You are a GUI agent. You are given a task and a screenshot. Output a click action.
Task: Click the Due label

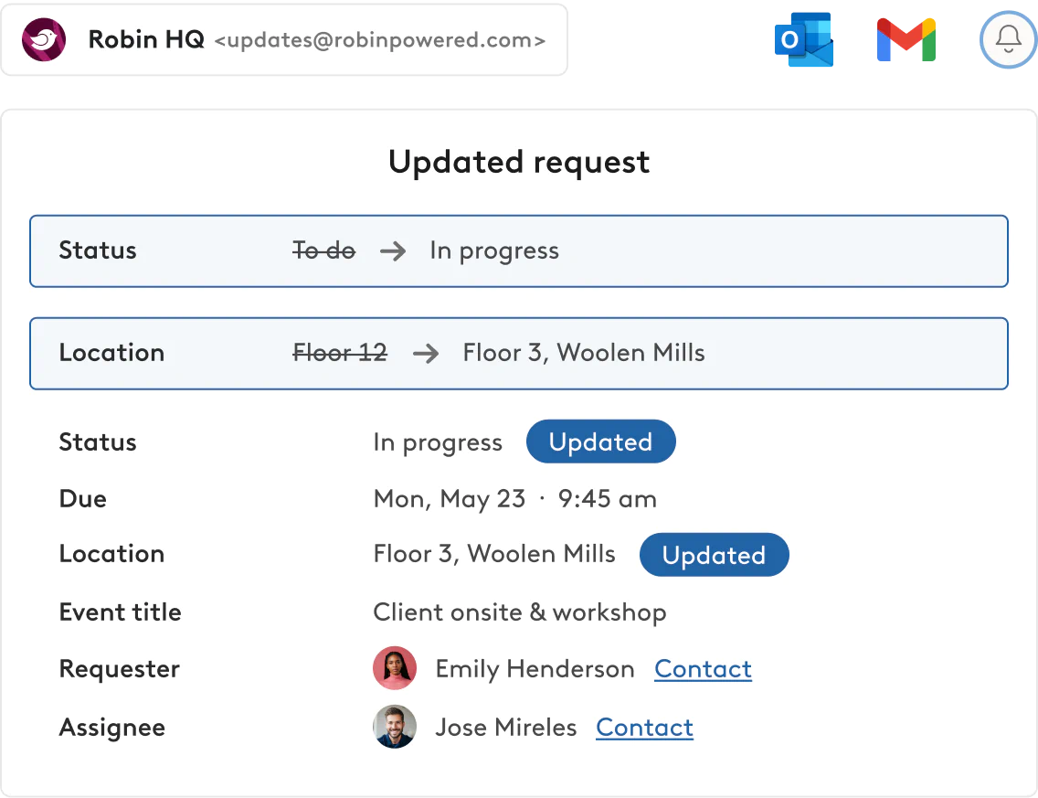(x=83, y=499)
